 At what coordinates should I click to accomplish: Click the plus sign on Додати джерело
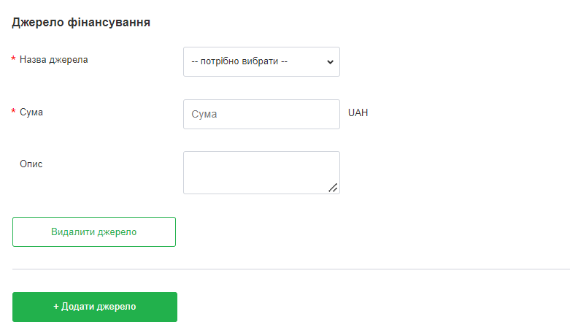(x=56, y=307)
